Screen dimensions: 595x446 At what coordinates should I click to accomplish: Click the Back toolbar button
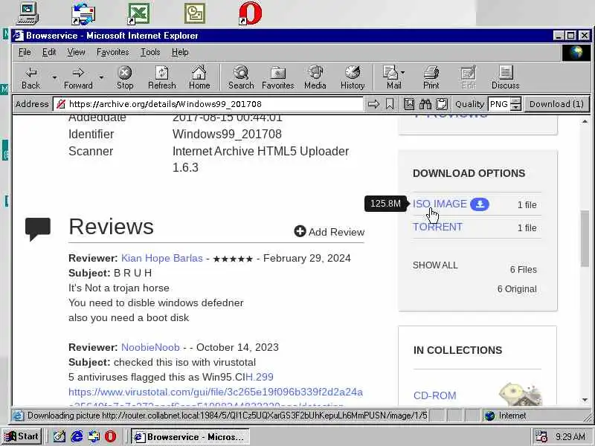(30, 78)
